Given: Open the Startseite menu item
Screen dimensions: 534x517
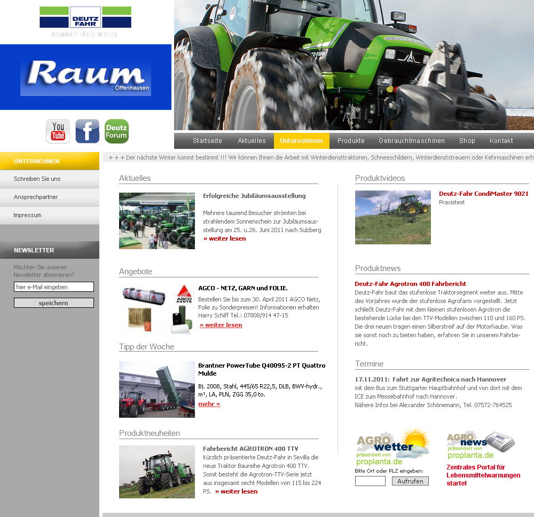Looking at the screenshot, I should (207, 141).
